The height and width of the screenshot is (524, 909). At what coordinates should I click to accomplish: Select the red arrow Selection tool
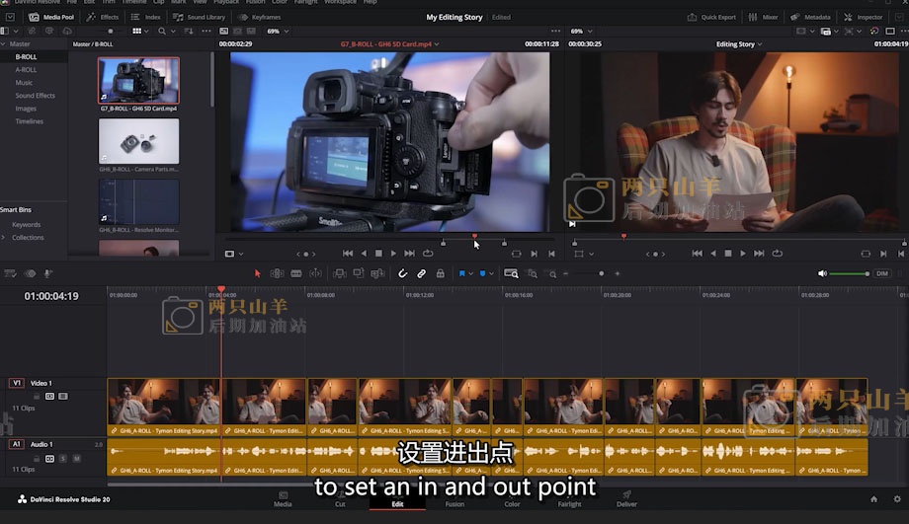click(258, 273)
